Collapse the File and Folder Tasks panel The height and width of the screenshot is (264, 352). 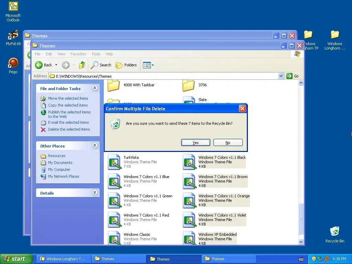pos(95,88)
